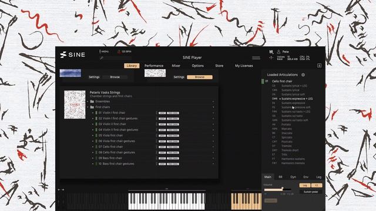The height and width of the screenshot is (211, 376).
Task: Select articulation Sustains expressive + LEG
Action: tap(297, 98)
